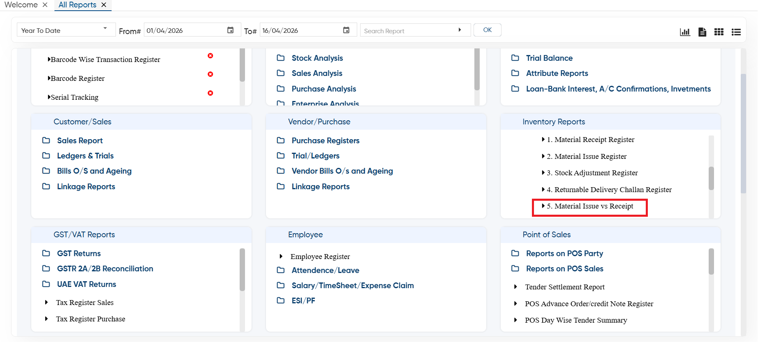The height and width of the screenshot is (344, 758).
Task: Remove Barcode Wise Transaction Register favorite
Action: point(210,56)
